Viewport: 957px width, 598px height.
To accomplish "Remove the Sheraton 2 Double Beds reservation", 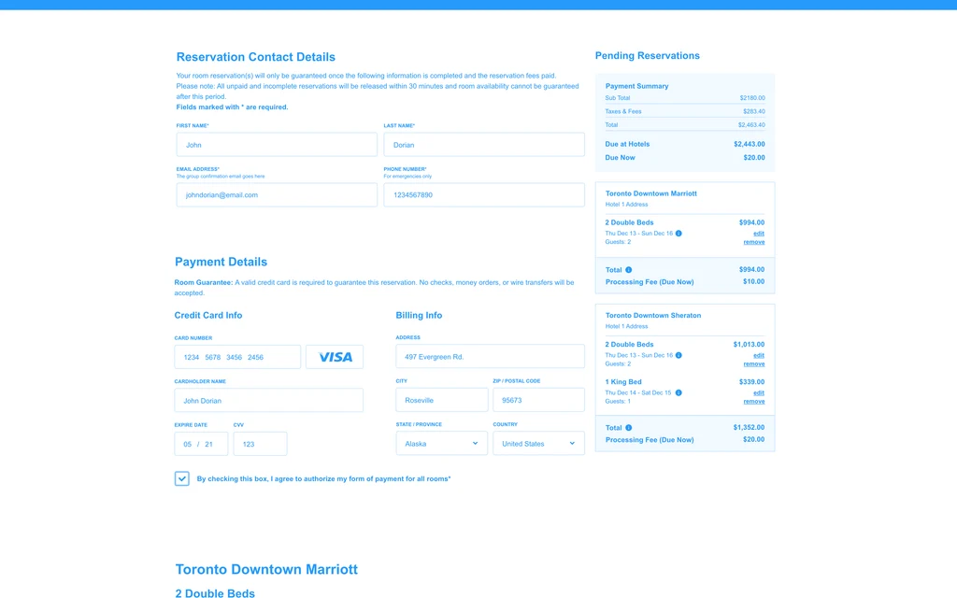I will [754, 363].
